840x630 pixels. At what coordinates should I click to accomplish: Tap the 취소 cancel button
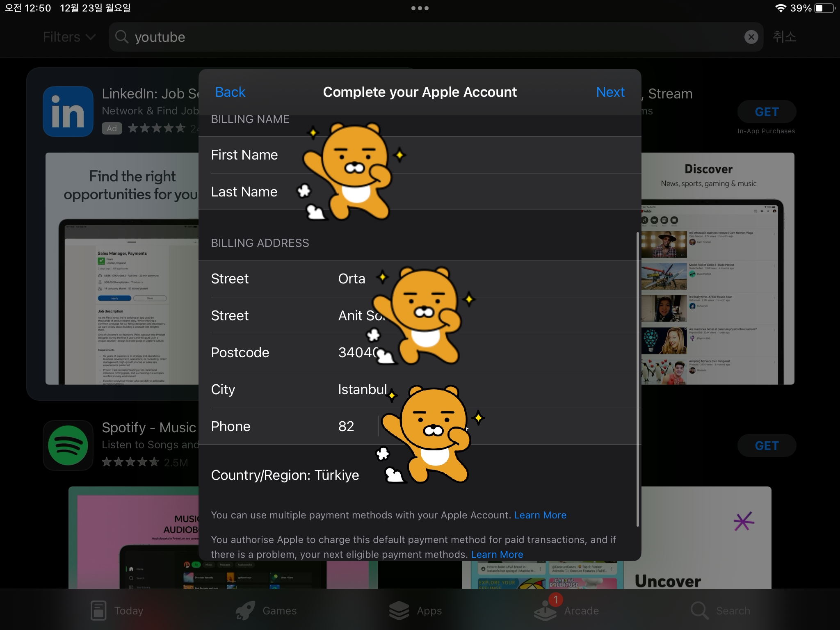(784, 37)
